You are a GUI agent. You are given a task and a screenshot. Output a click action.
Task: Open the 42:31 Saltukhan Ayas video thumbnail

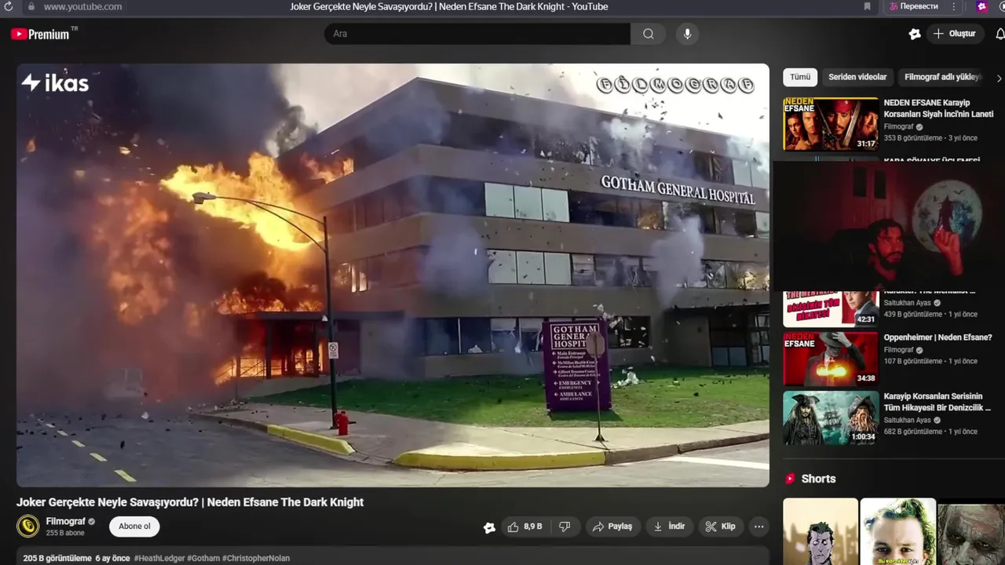pos(831,309)
